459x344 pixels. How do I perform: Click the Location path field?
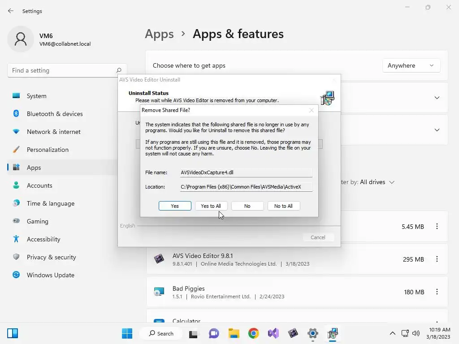coord(246,187)
